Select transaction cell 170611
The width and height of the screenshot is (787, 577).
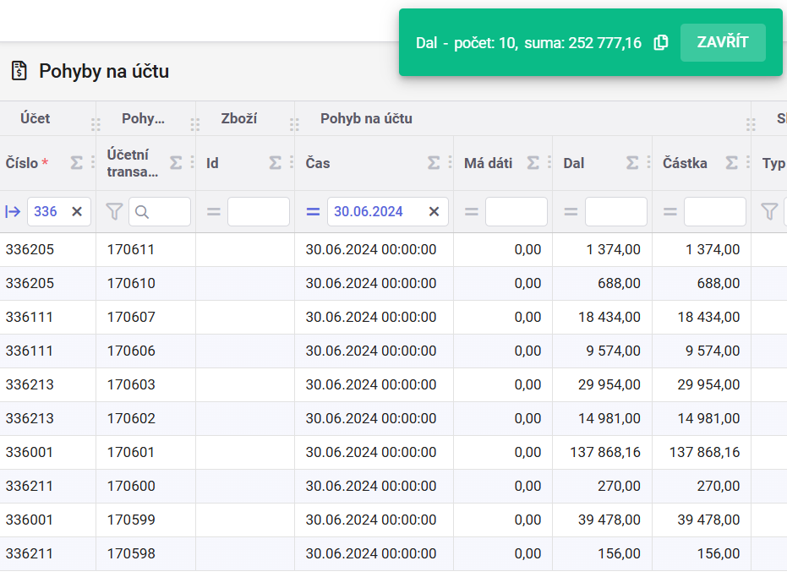pos(145,249)
